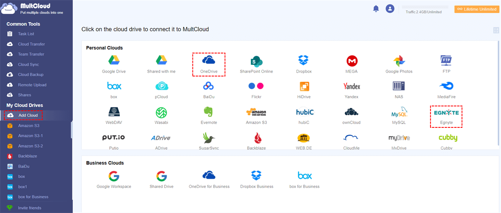Add Google Workspace business cloud
This screenshot has width=501, height=213.
click(114, 180)
